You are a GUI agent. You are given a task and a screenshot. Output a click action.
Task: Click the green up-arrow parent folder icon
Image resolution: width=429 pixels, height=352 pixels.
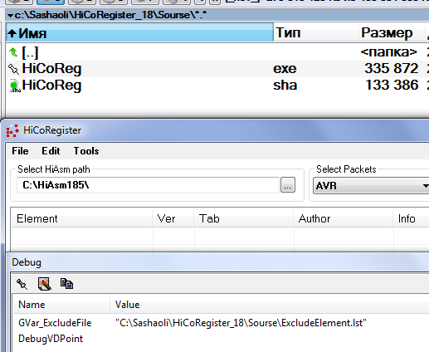[13, 51]
